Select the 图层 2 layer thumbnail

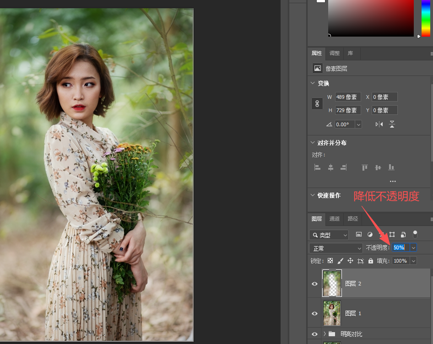pos(332,283)
